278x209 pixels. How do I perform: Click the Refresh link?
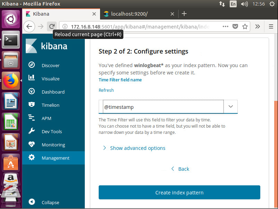tap(106, 90)
